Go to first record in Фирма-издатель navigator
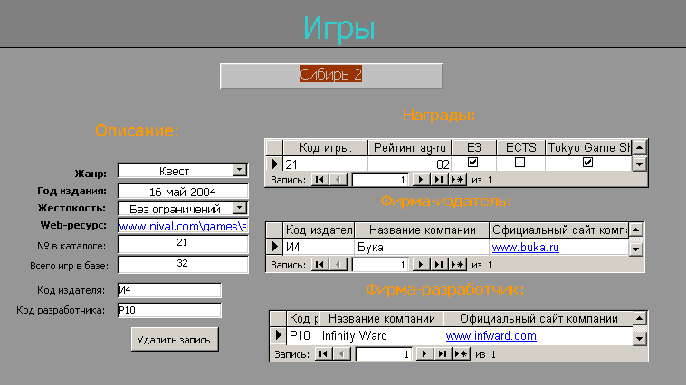The width and height of the screenshot is (686, 385). (319, 265)
